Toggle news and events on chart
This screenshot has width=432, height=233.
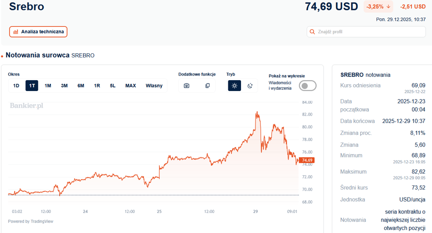coord(308,86)
